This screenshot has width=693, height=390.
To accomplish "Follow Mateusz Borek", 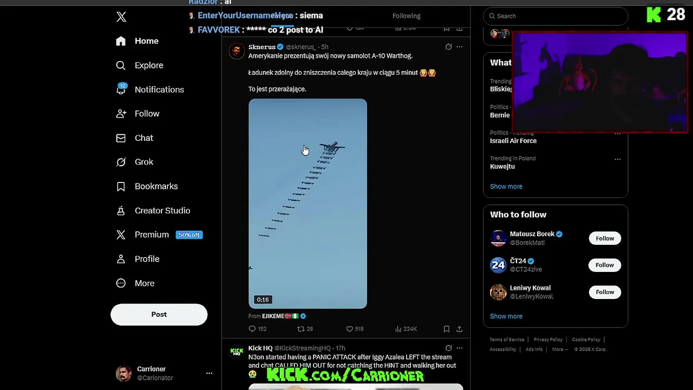I will click(x=605, y=238).
